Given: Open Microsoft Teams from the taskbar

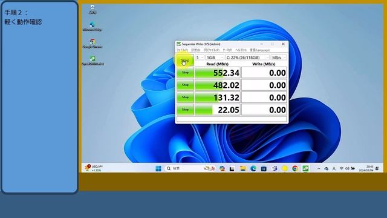Looking at the screenshot, I should point(274,168).
